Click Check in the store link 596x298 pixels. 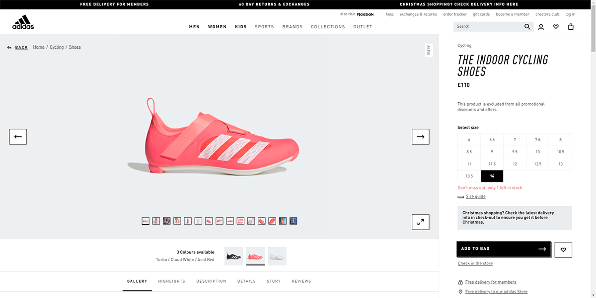[475, 264]
